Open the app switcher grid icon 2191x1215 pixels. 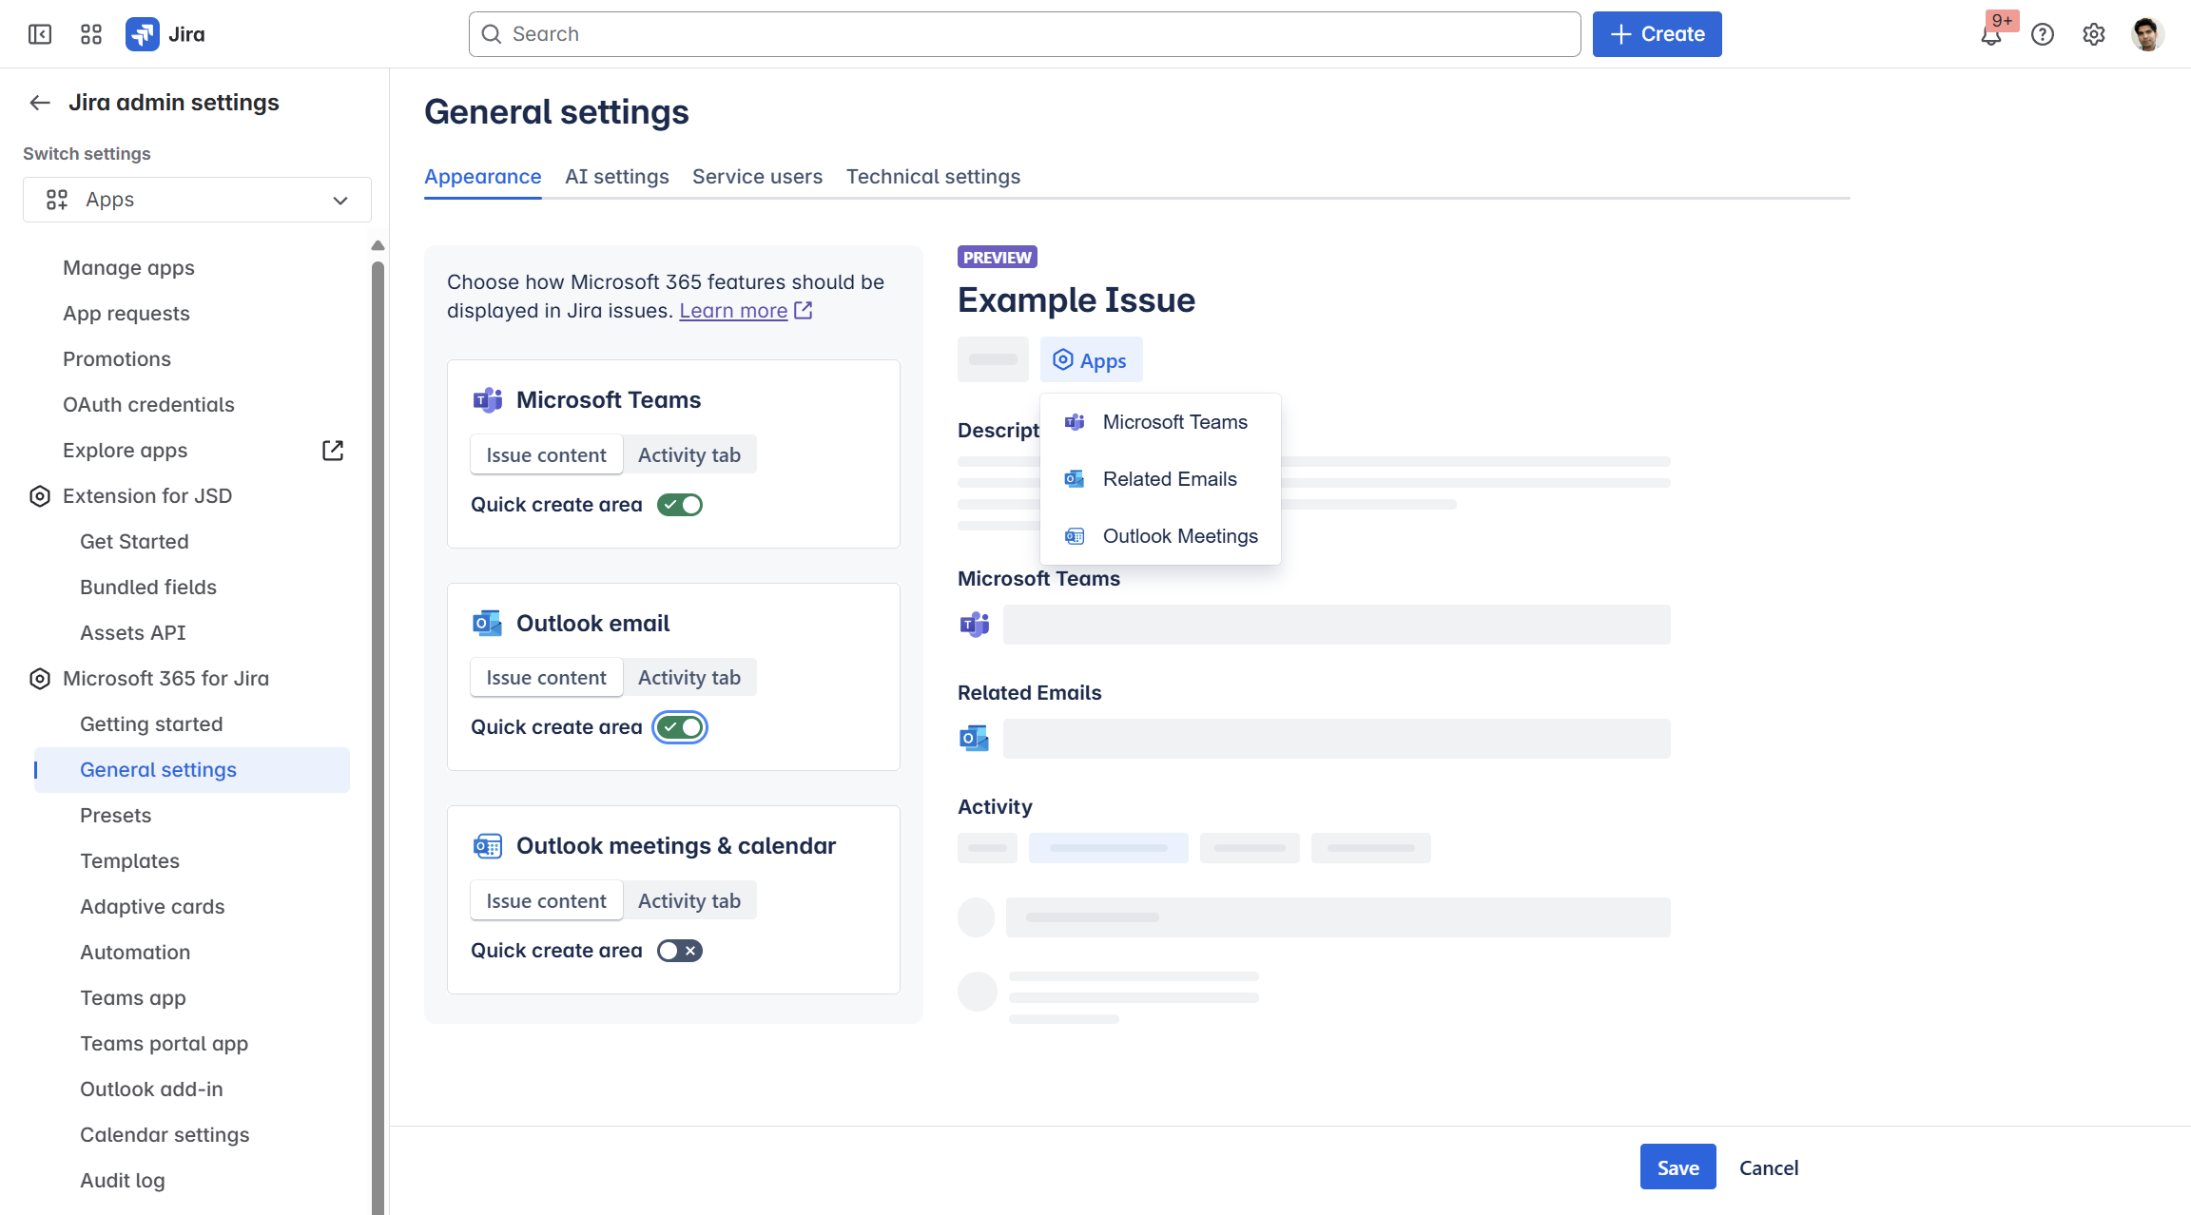coord(91,34)
